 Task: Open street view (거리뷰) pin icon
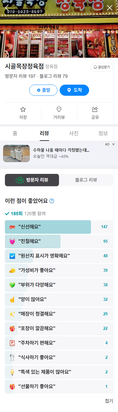(59, 109)
